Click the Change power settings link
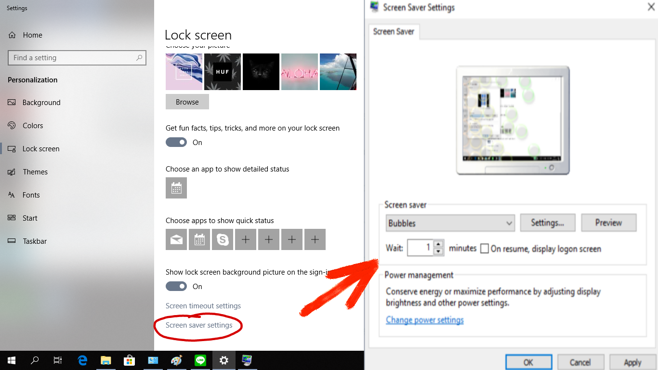The image size is (658, 370). click(x=424, y=320)
